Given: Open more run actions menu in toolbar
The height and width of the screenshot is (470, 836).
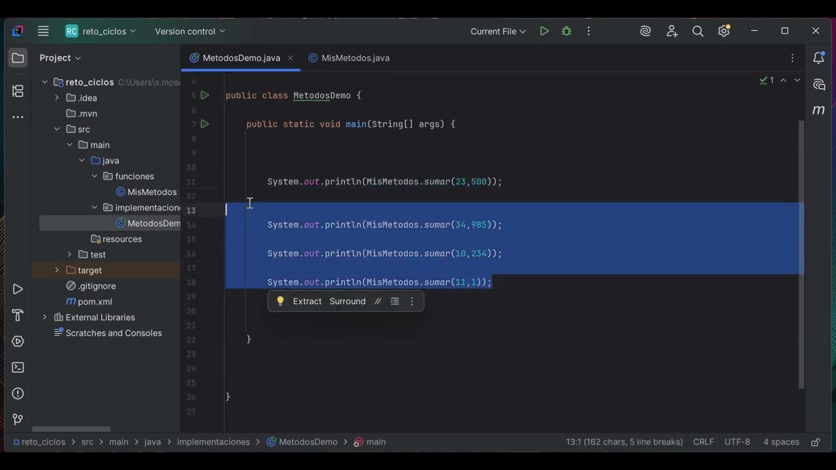Looking at the screenshot, I should coord(588,31).
